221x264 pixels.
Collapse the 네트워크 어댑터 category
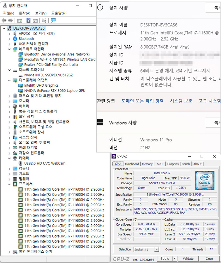[9, 49]
